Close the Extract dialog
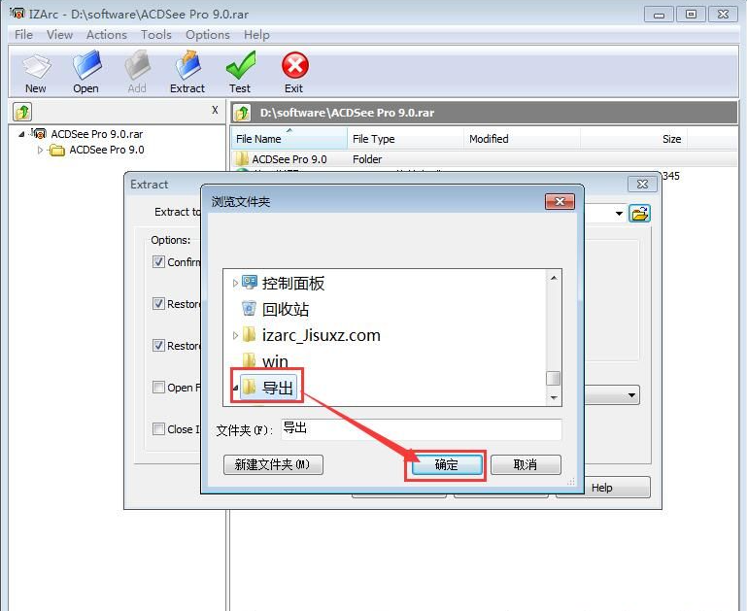This screenshot has height=611, width=747. [x=642, y=185]
